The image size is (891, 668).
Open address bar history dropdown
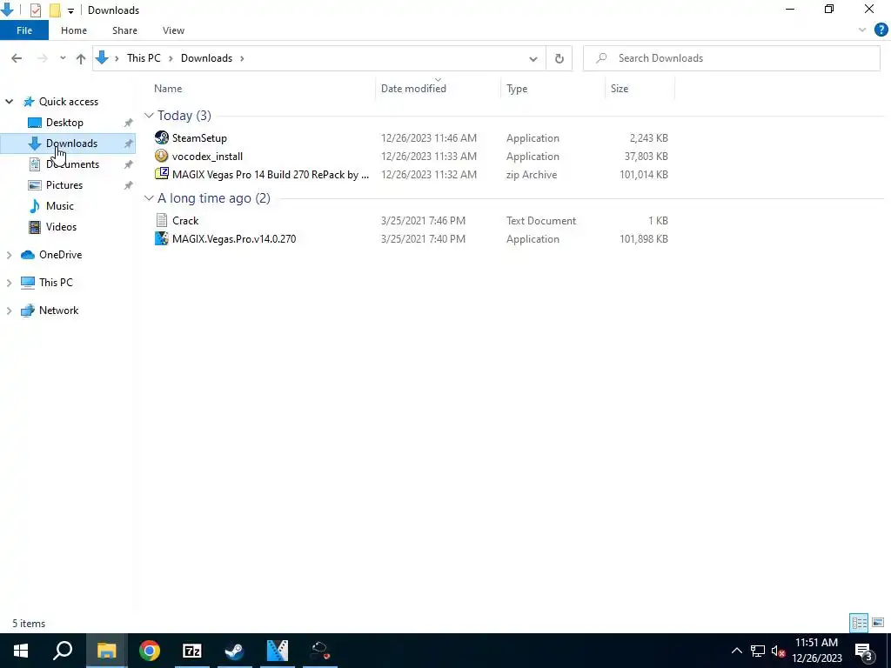533,58
